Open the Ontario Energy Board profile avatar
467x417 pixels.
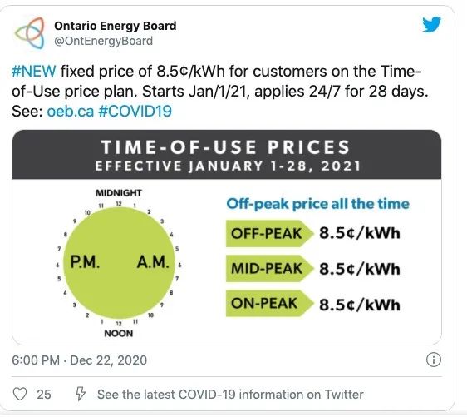30,33
